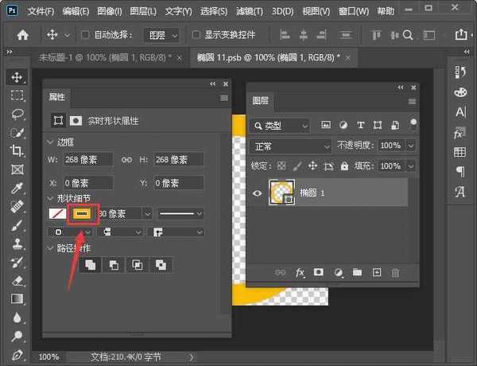The image size is (477, 366).
Task: Open the 不透明度 100% dropdown arrow
Action: tap(410, 146)
